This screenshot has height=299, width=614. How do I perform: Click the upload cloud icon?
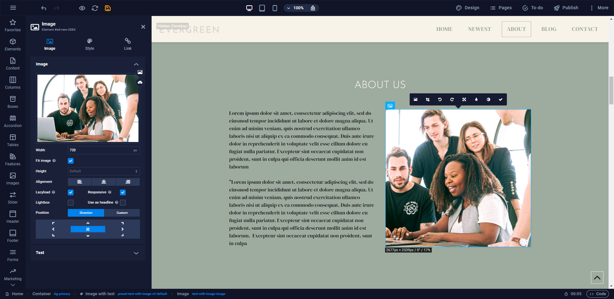(140, 82)
